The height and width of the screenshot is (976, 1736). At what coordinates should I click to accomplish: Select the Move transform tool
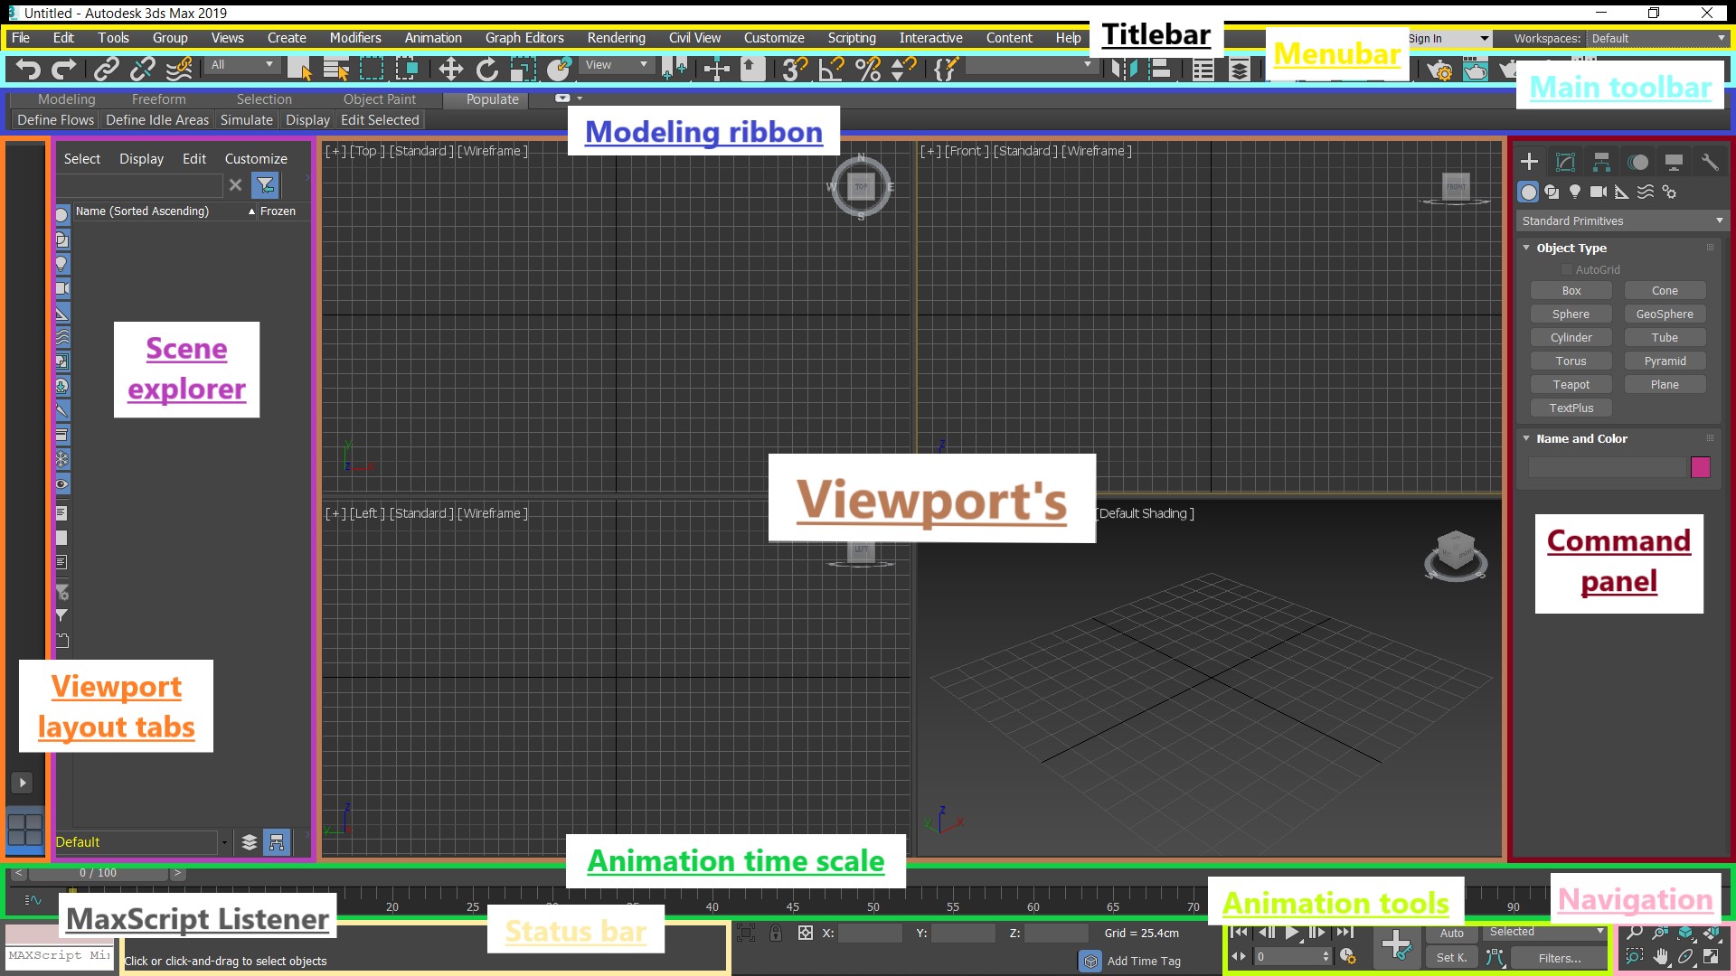click(x=450, y=69)
